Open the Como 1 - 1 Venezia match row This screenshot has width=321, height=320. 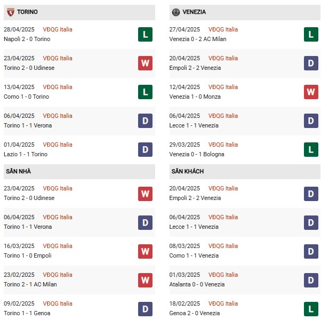coord(245,251)
